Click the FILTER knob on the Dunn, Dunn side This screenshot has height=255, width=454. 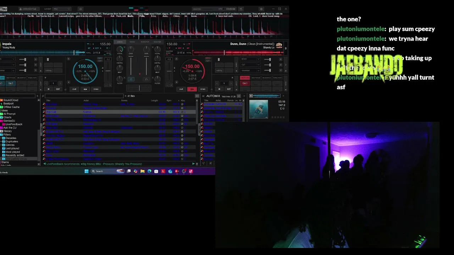pyautogui.click(x=157, y=78)
